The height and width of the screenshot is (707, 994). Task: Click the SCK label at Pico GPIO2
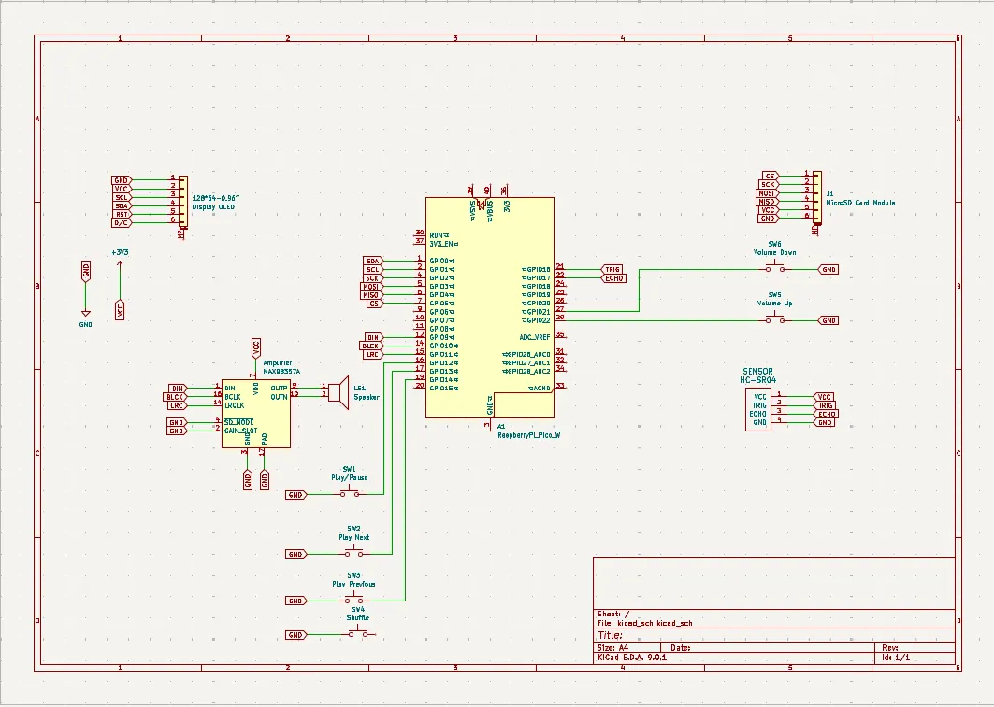point(372,278)
